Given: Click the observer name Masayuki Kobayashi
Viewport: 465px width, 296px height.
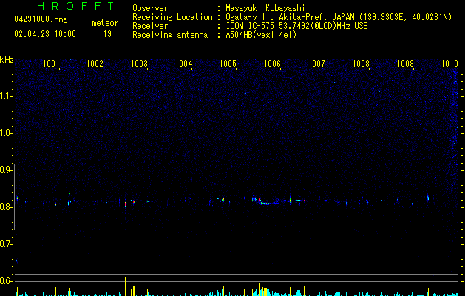Looking at the screenshot, I should pyautogui.click(x=265, y=8).
